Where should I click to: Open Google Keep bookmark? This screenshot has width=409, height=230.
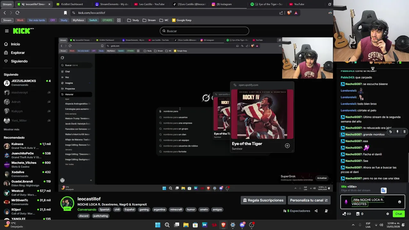(181, 20)
